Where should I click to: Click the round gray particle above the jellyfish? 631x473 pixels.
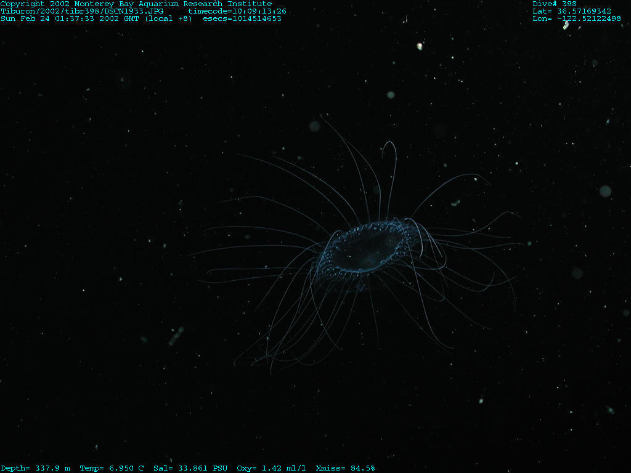pos(391,94)
